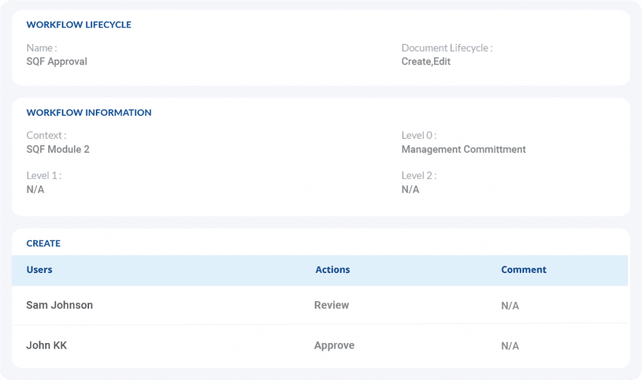Screen dimensions: 642x380
Task: Click the Level 1 N/A value
Action: coord(35,189)
